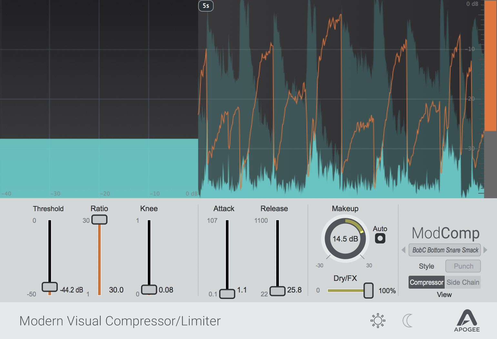
Task: Set the Dry/FX slider to full wet
Action: coord(369,290)
